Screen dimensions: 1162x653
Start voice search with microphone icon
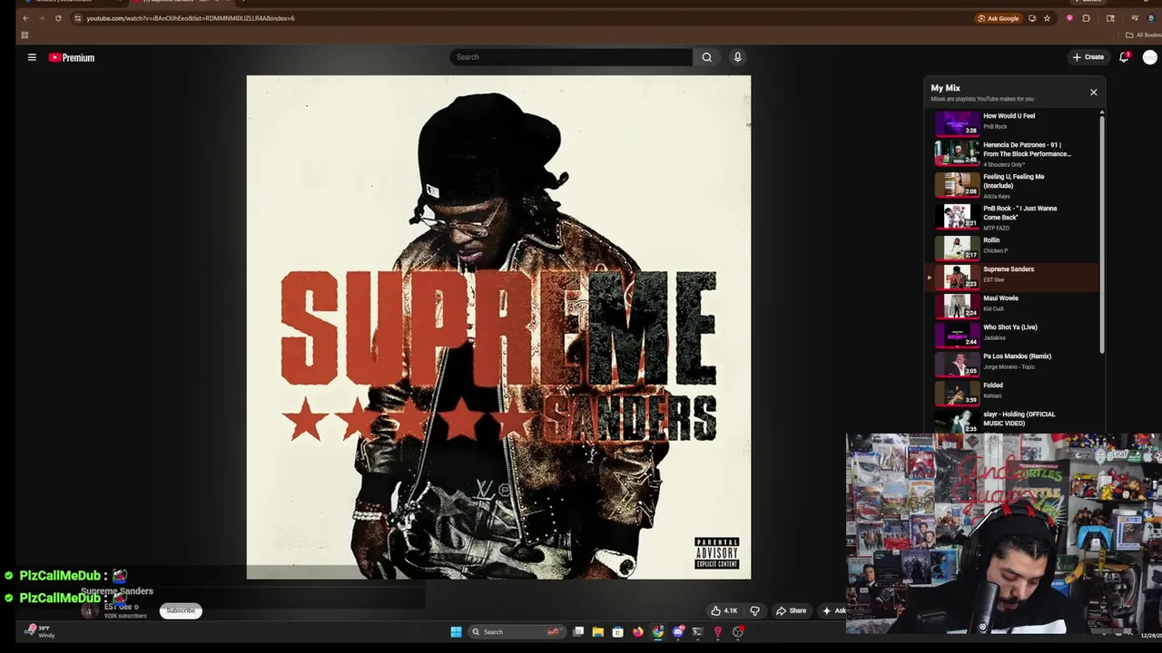[737, 57]
